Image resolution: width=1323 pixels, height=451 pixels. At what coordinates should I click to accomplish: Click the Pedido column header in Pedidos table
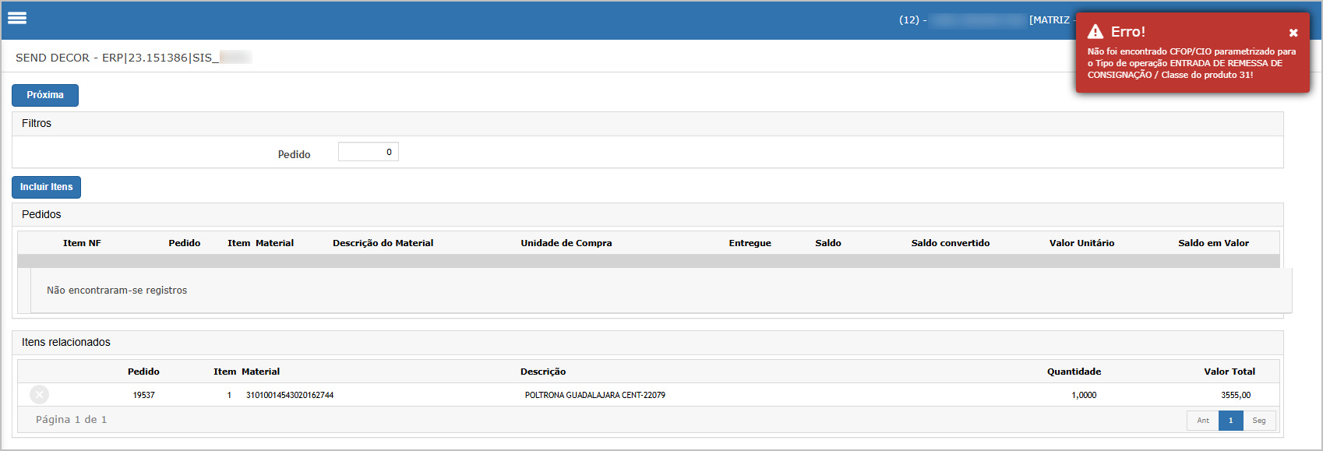coord(185,243)
